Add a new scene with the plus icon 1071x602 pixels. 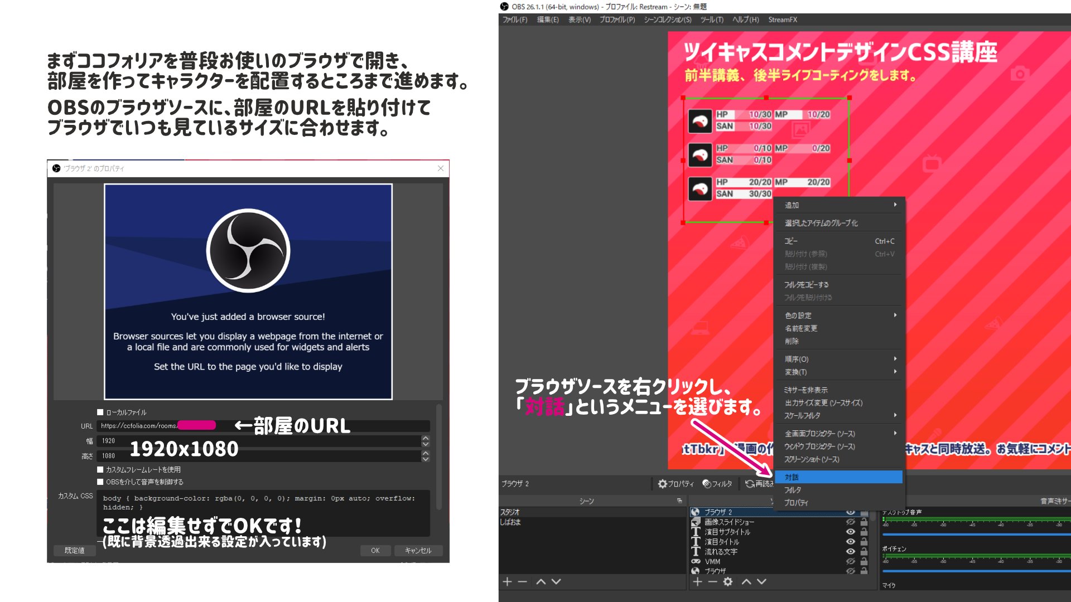(x=507, y=581)
